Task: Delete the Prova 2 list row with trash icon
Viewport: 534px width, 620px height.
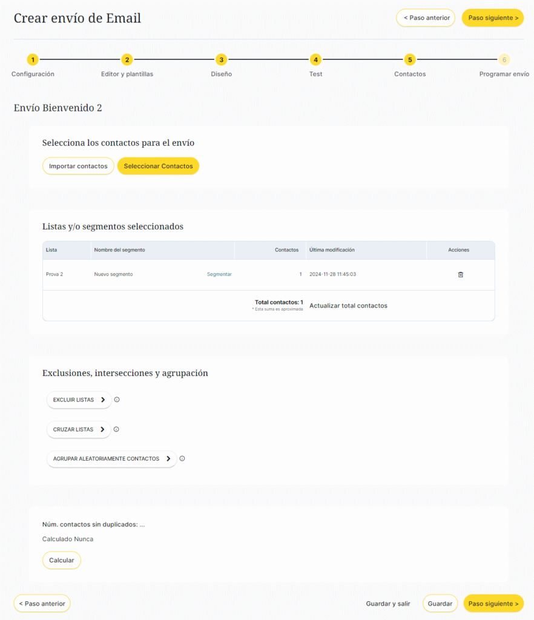Action: coord(460,274)
